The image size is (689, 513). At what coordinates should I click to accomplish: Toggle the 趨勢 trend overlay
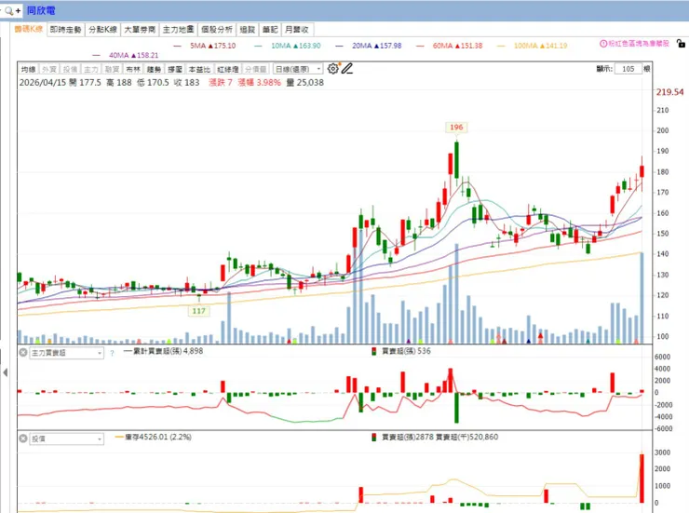coord(154,70)
